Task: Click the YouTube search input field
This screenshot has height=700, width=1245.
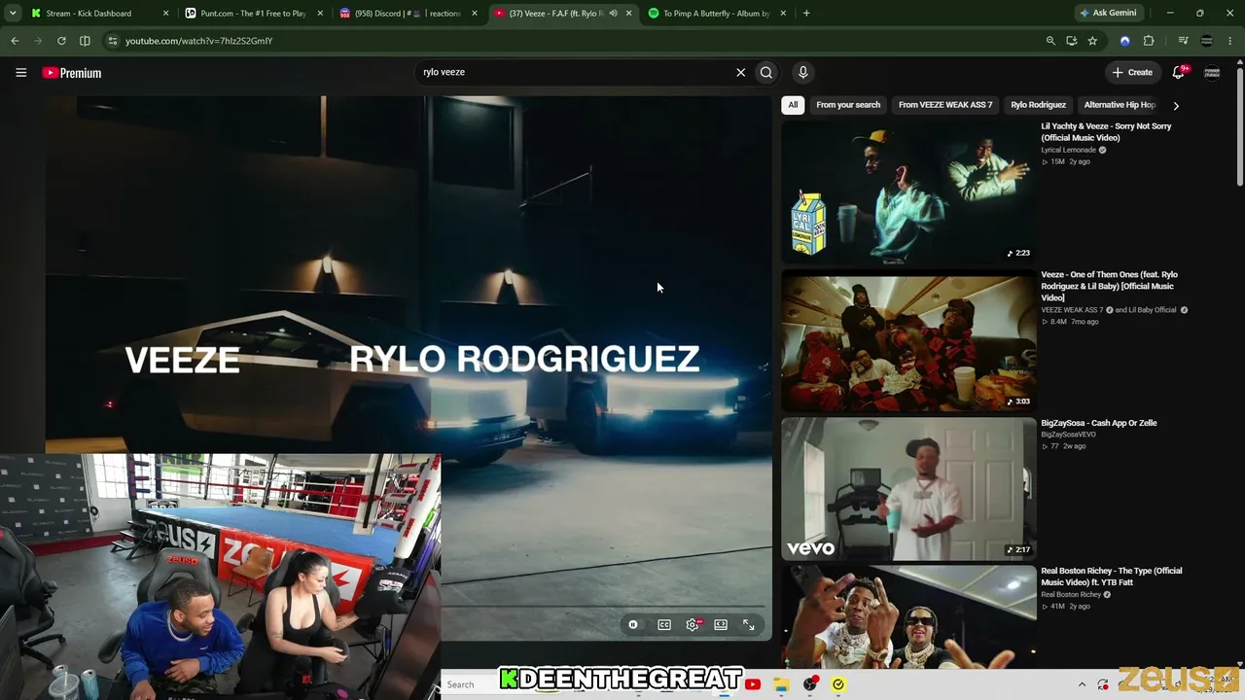Action: pyautogui.click(x=574, y=72)
